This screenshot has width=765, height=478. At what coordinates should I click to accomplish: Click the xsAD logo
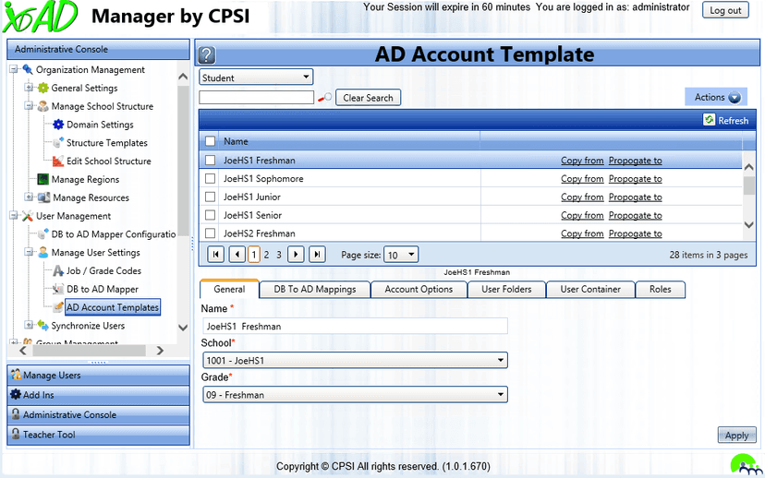[40, 17]
